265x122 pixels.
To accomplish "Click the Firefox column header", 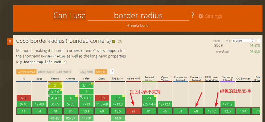I will tap(55, 78).
